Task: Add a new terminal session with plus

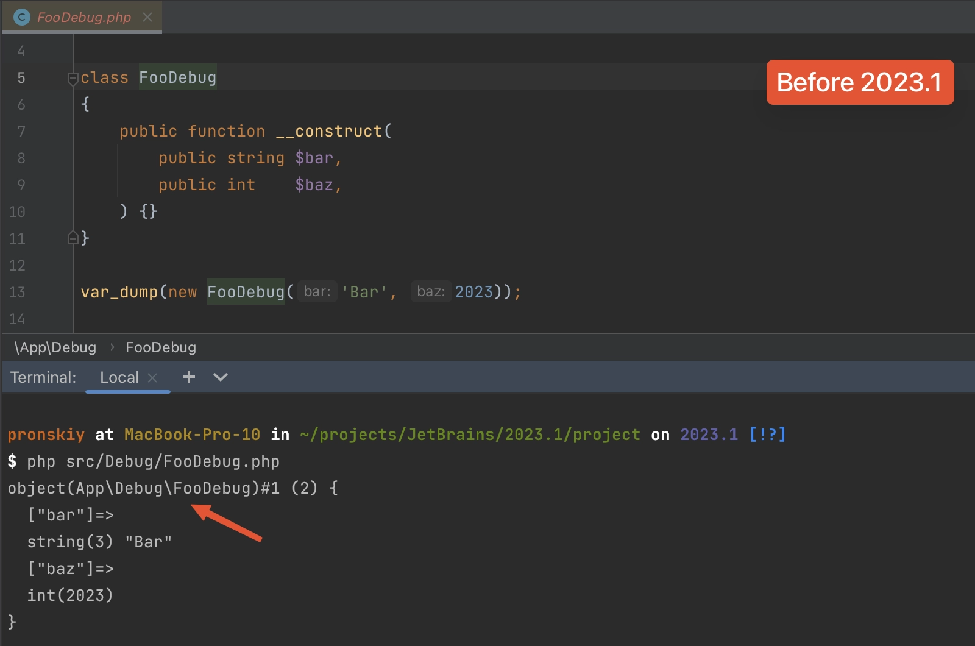Action: pyautogui.click(x=189, y=377)
